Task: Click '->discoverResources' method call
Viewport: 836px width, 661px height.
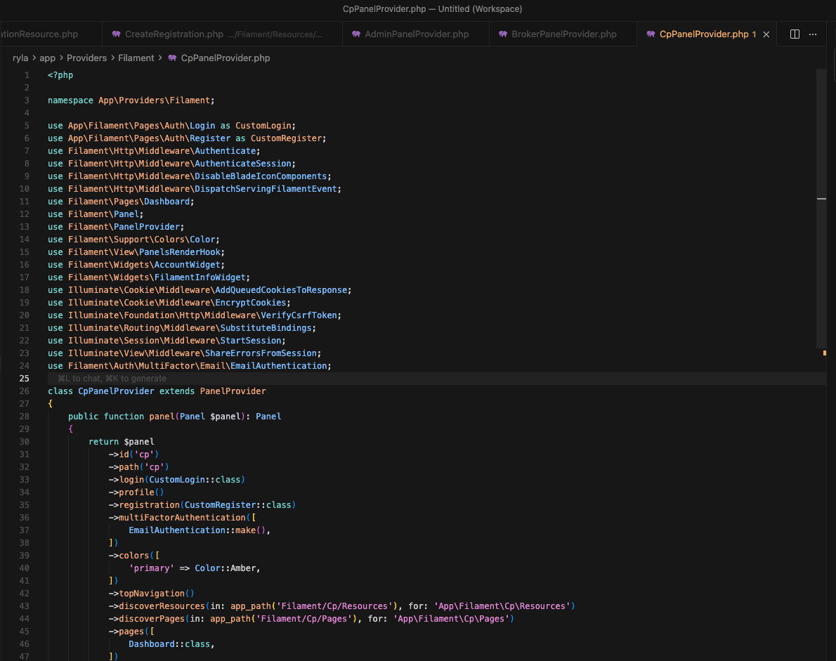Action: click(157, 606)
